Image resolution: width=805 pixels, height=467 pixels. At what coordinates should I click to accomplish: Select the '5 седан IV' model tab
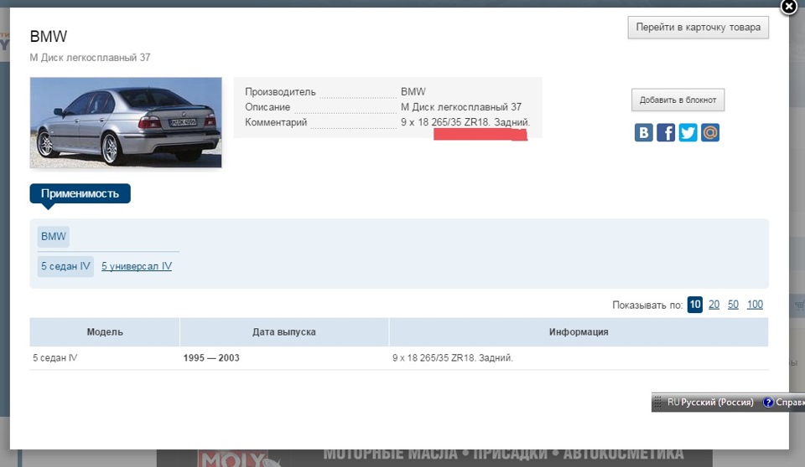click(65, 267)
